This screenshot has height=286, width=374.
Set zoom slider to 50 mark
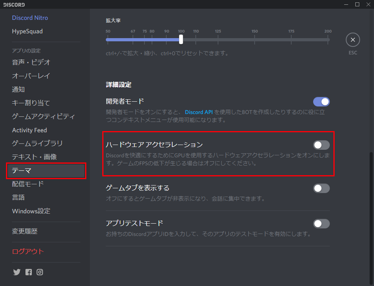(108, 40)
